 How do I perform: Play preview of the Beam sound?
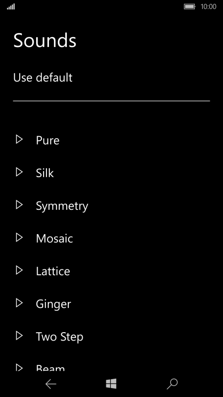(19, 367)
